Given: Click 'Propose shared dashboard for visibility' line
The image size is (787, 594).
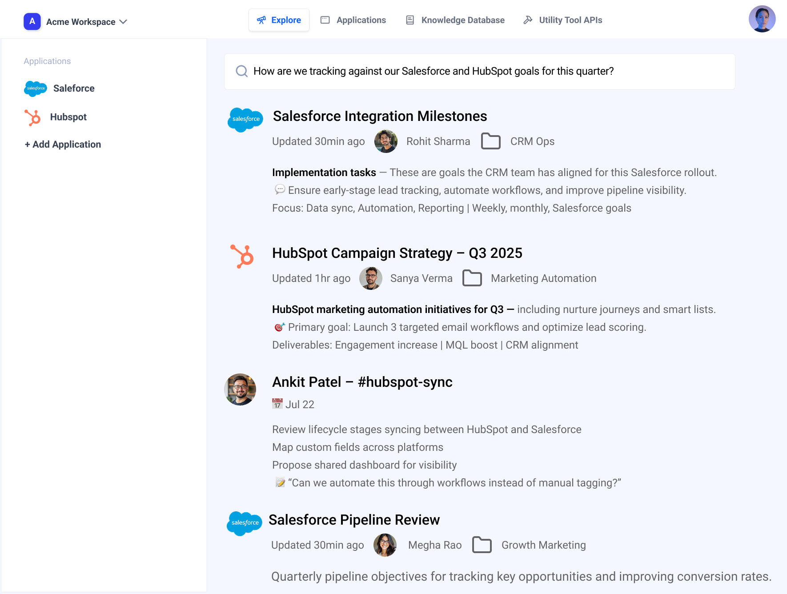Looking at the screenshot, I should pyautogui.click(x=364, y=465).
